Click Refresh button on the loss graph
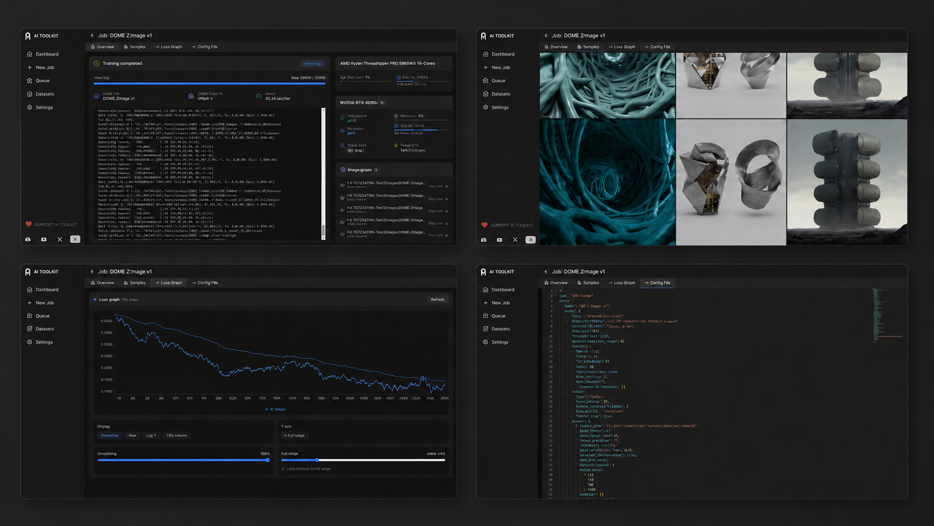Screen dimensions: 934x526 click(437, 300)
